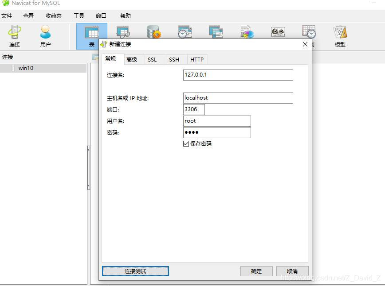
Task: Click the 确定 OK button
Action: pyautogui.click(x=256, y=271)
